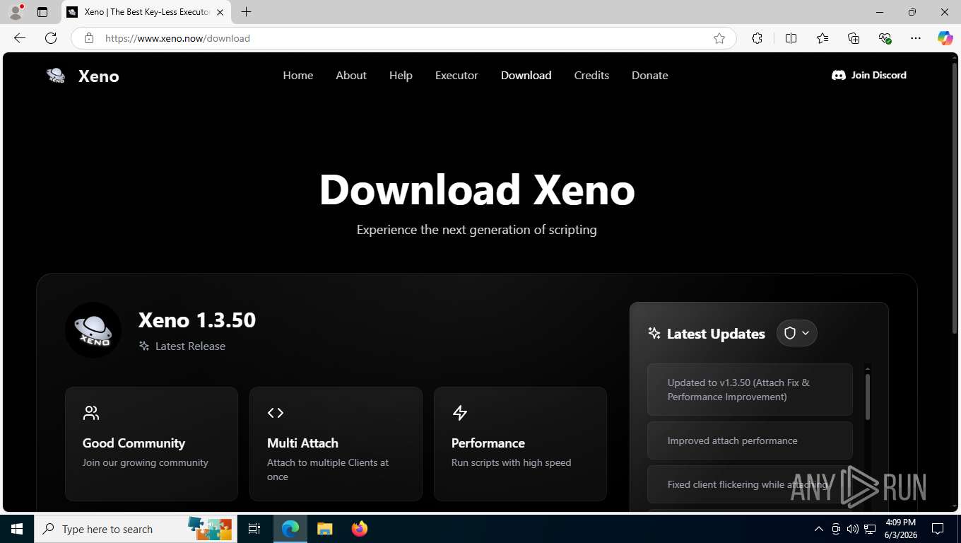Click the 'Improved attach performance' entry
Image resolution: width=961 pixels, height=543 pixels.
coord(750,440)
